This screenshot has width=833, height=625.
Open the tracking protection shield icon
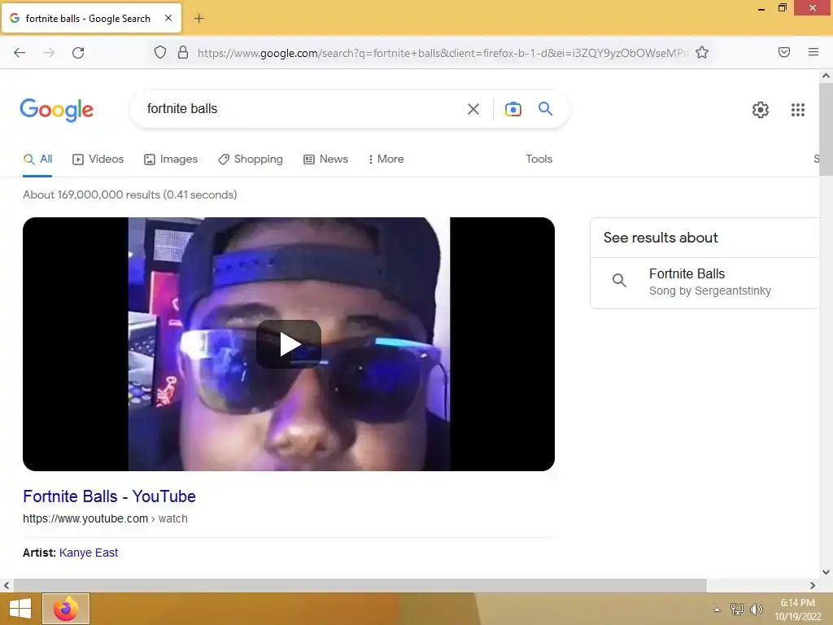tap(160, 52)
